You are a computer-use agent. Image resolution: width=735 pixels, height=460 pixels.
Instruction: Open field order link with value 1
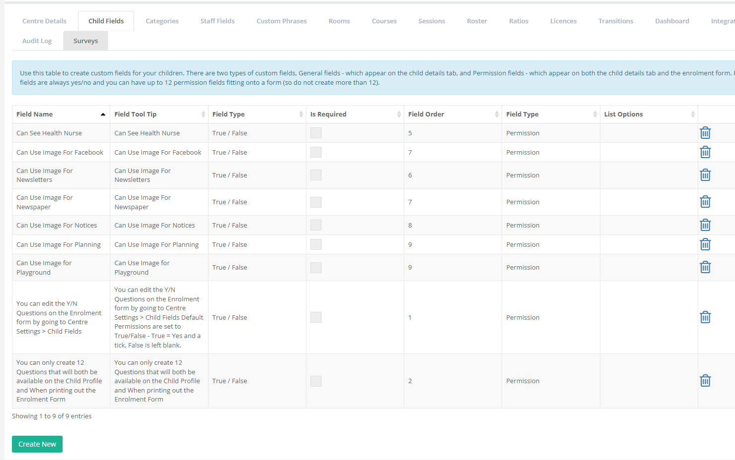pos(410,317)
